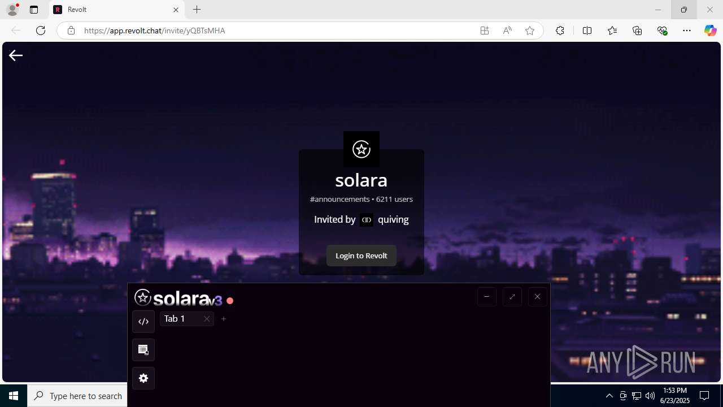Click the Solara v3 star logo
The width and height of the screenshot is (723, 407).
(143, 297)
